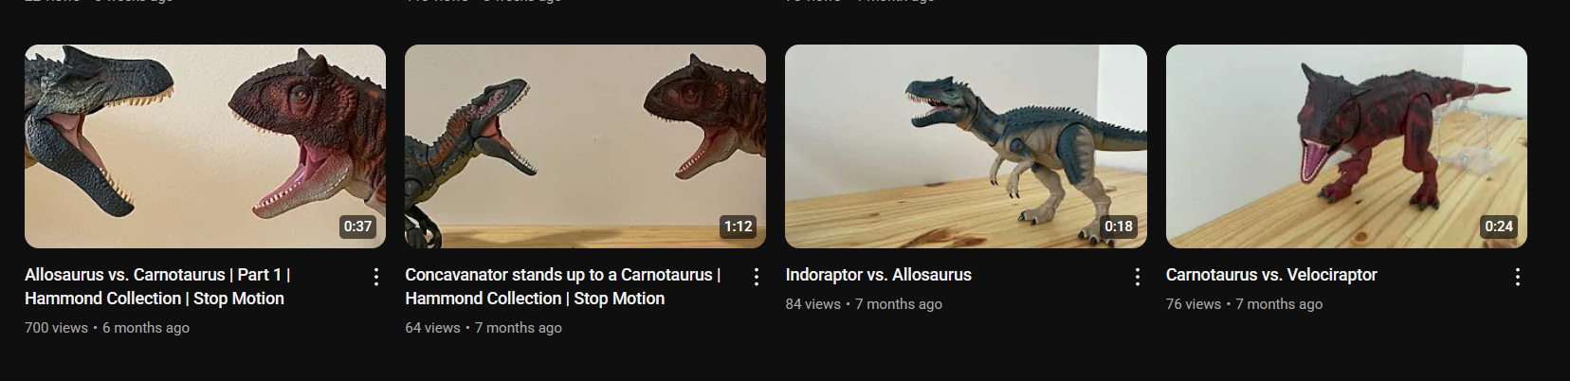
Task: Play the Allosaurus vs. Carnotaurus Part 1 thumbnail
Action: [205, 146]
